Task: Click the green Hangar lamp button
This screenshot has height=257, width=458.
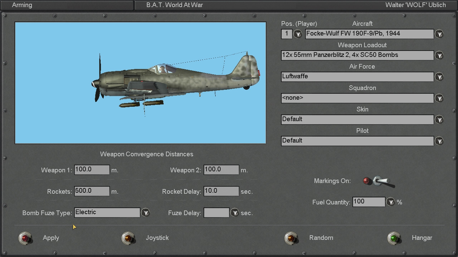Action: click(394, 238)
